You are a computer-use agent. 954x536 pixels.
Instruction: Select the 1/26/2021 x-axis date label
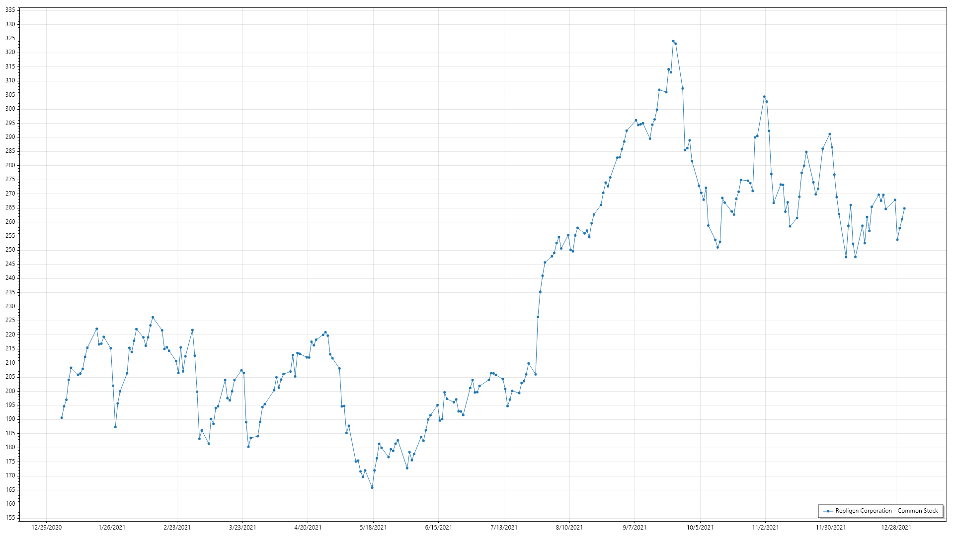(x=112, y=528)
